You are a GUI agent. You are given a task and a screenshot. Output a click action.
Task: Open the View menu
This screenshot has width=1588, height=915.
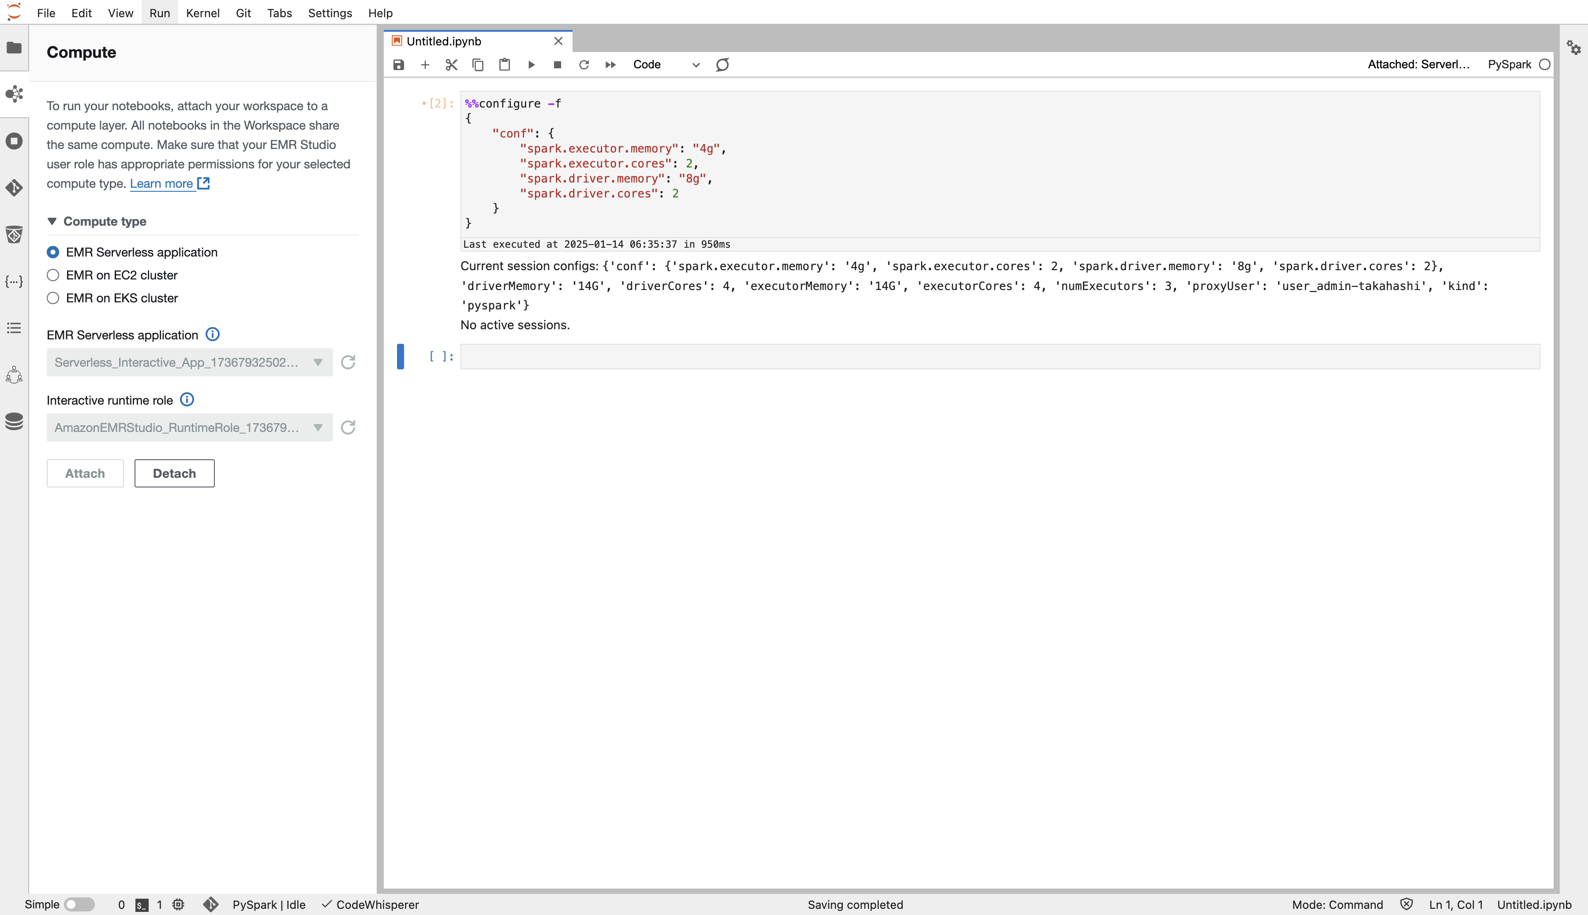120,13
